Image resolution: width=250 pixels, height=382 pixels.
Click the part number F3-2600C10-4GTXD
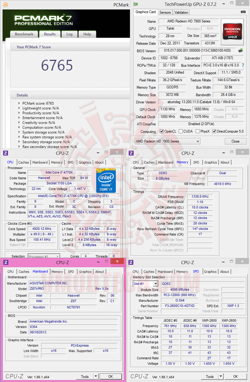180,306
